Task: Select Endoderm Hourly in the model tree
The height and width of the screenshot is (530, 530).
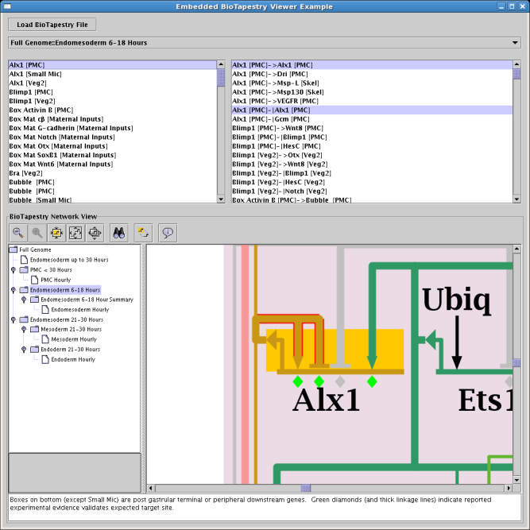Action: (73, 359)
